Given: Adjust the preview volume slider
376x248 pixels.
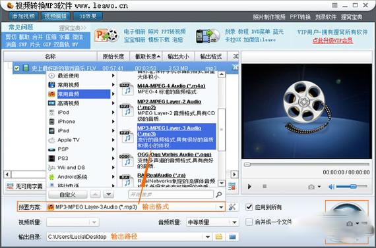Looking at the screenshot, I should 352,186.
